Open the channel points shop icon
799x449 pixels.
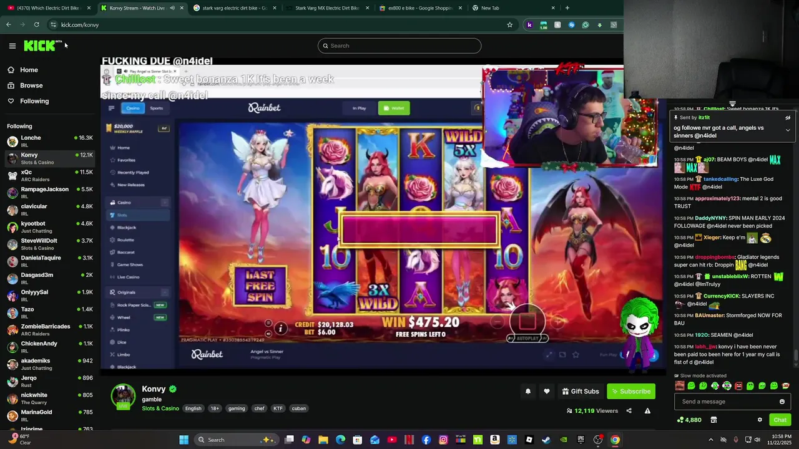(713, 420)
